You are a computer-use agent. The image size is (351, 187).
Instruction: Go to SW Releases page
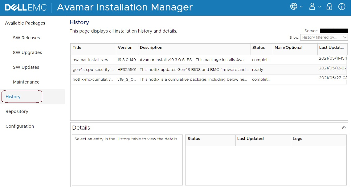26,38
